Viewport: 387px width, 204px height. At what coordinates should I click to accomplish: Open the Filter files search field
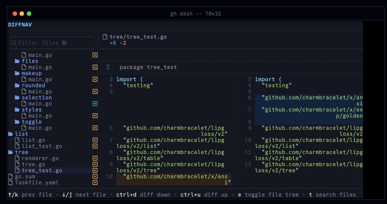point(52,43)
